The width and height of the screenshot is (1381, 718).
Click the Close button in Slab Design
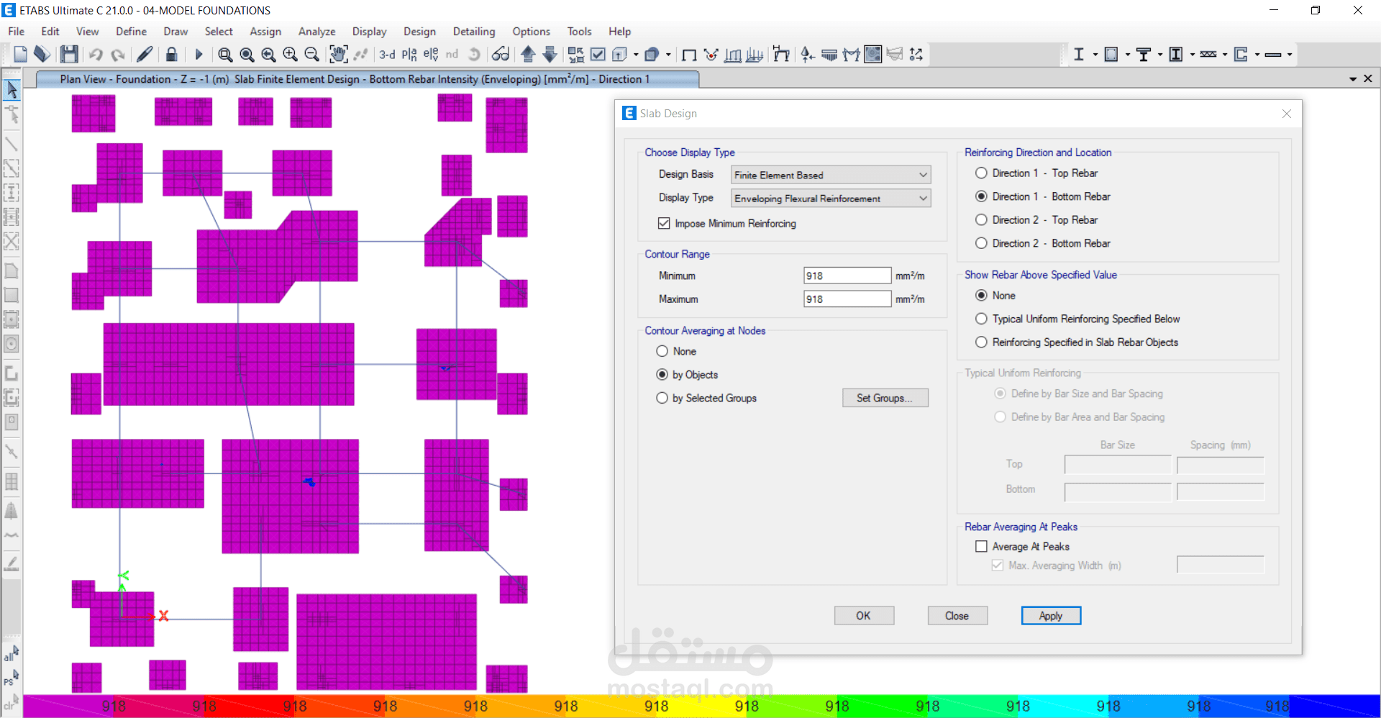coord(957,616)
